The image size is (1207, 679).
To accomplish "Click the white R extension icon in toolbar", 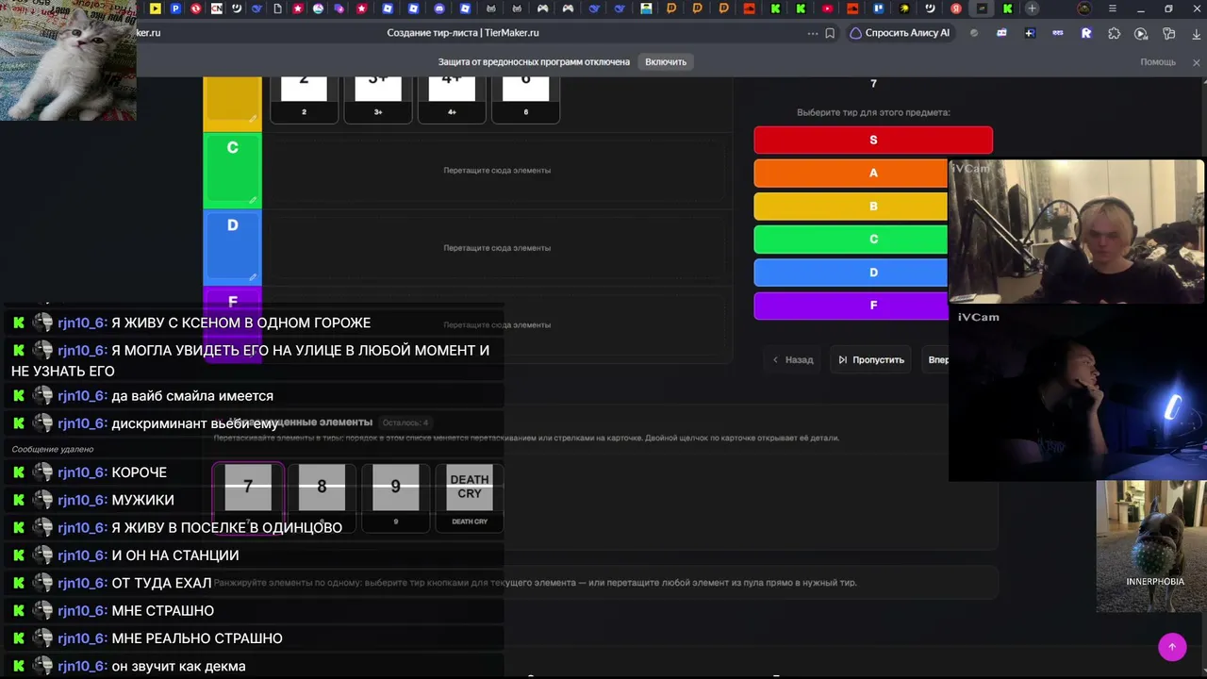I will click(x=1086, y=33).
